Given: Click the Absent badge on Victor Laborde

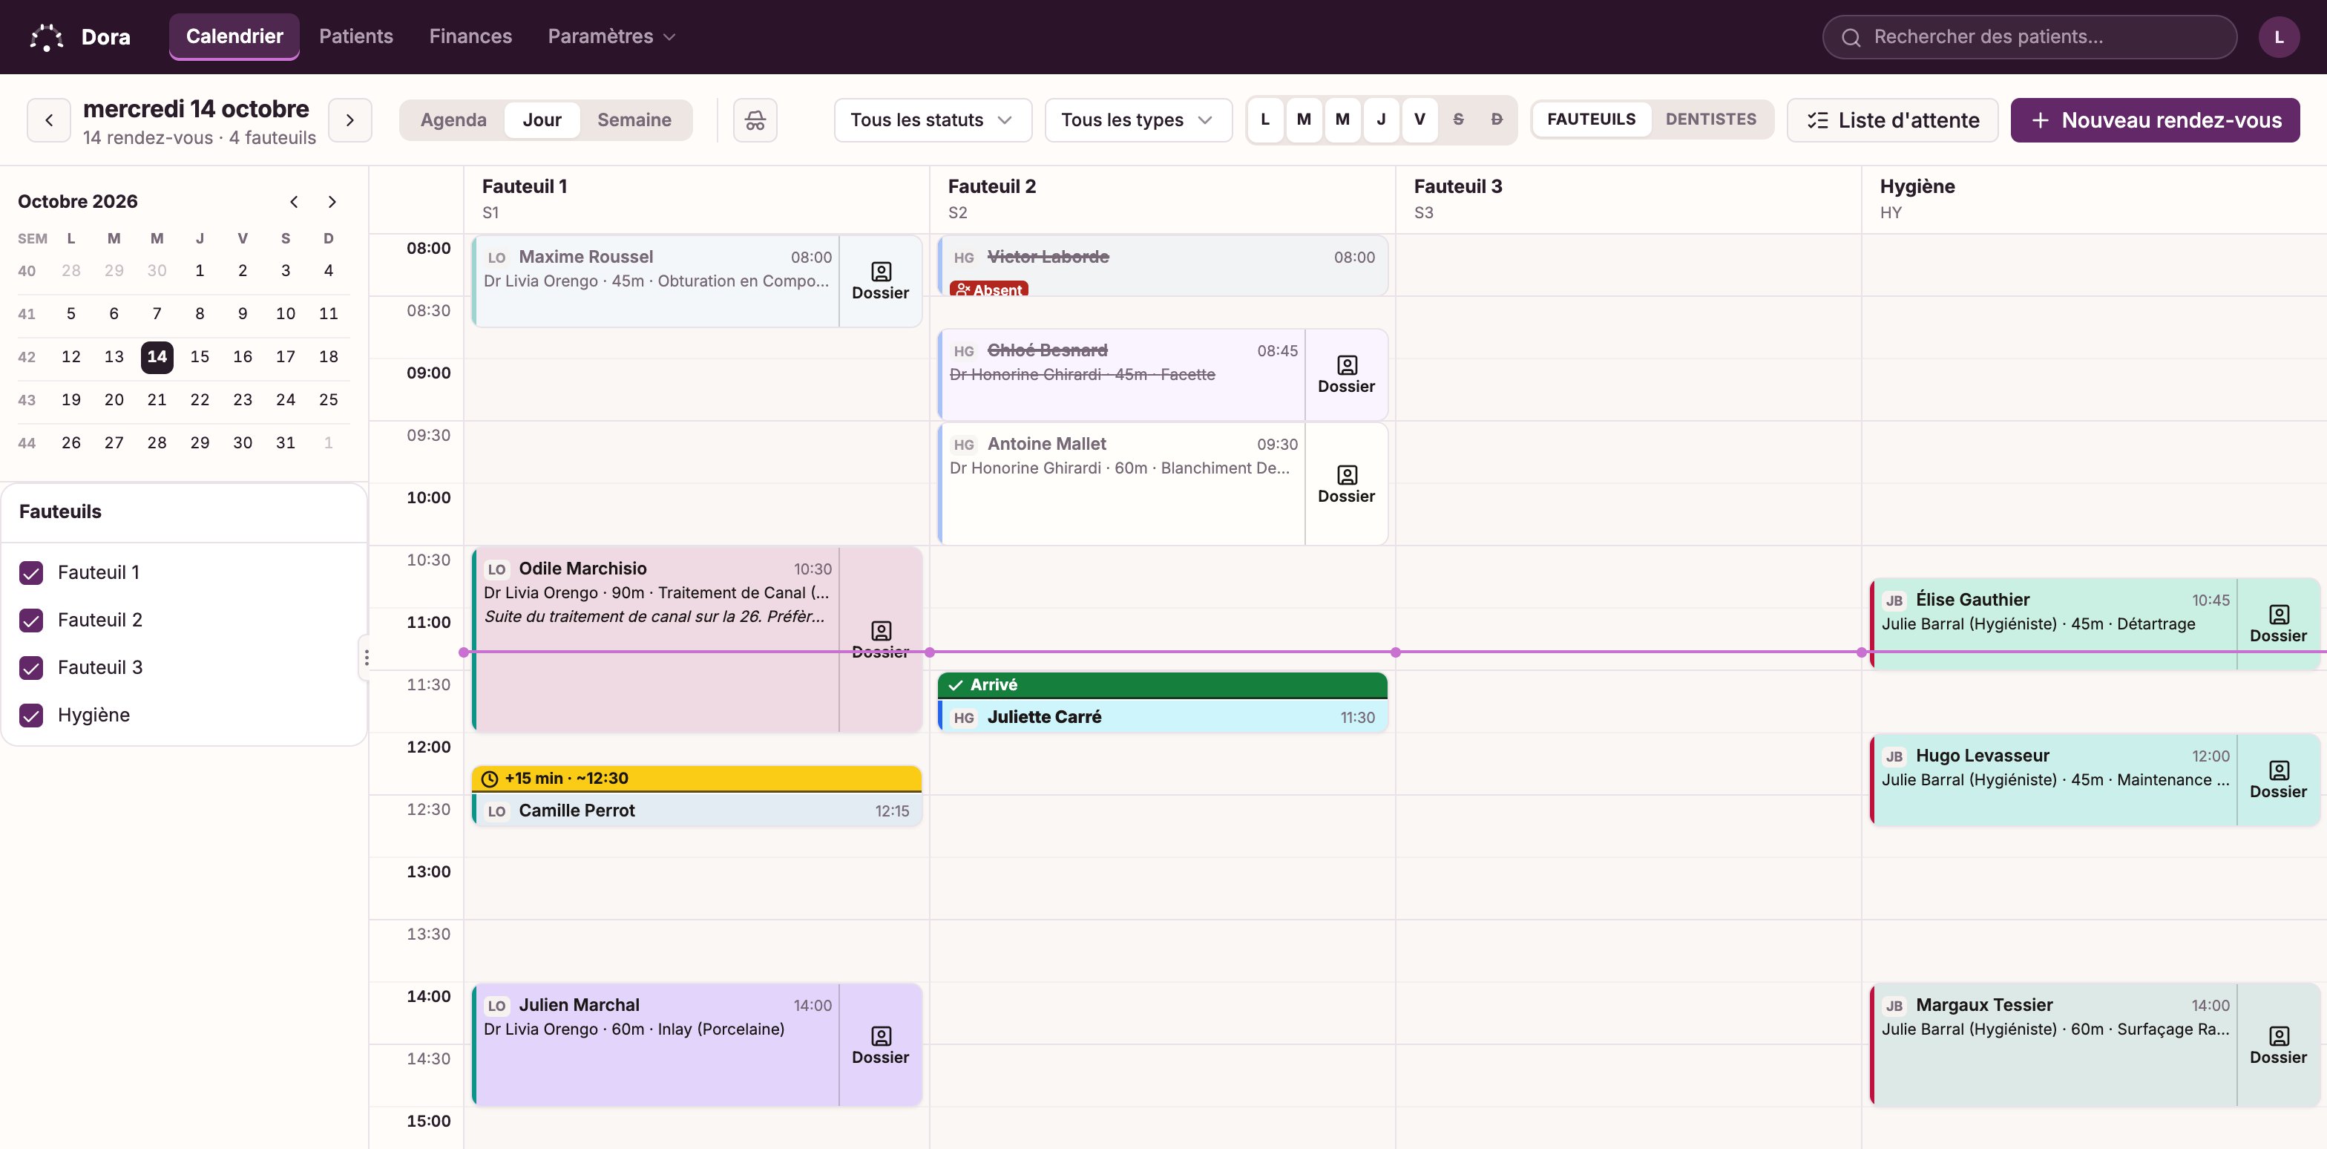Looking at the screenshot, I should pyautogui.click(x=988, y=289).
